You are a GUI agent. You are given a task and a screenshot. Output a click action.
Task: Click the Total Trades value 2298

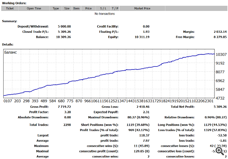67,125
